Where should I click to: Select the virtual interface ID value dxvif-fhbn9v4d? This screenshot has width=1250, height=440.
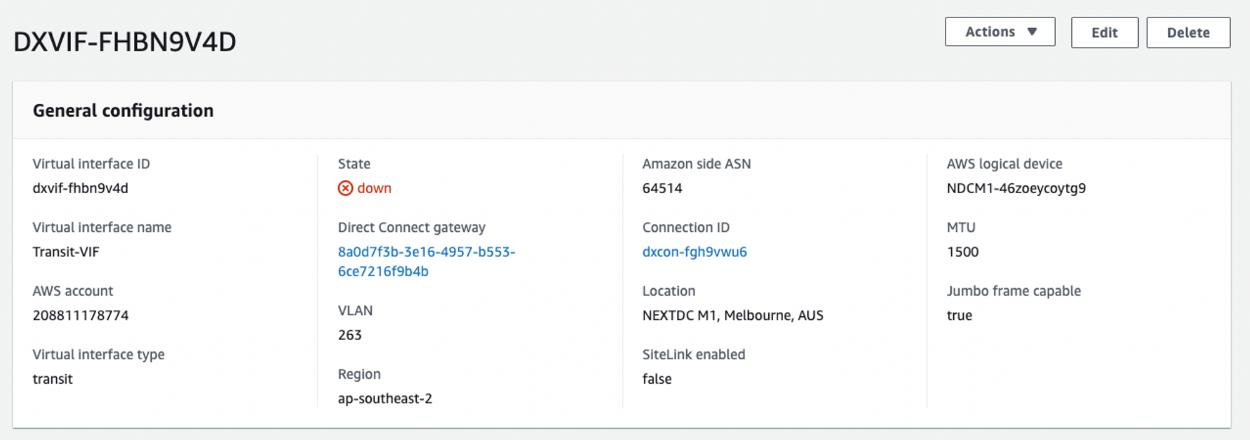coord(80,188)
